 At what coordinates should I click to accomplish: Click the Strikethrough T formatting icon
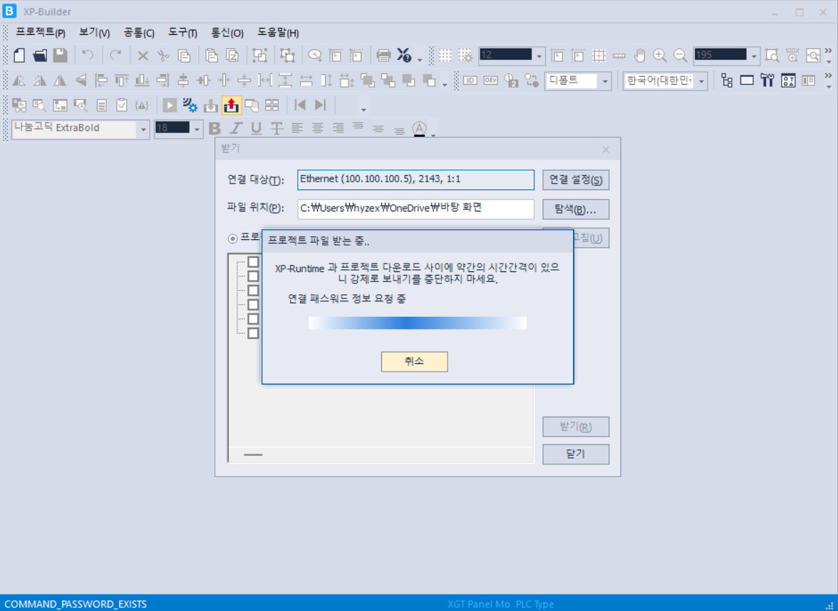(x=276, y=128)
